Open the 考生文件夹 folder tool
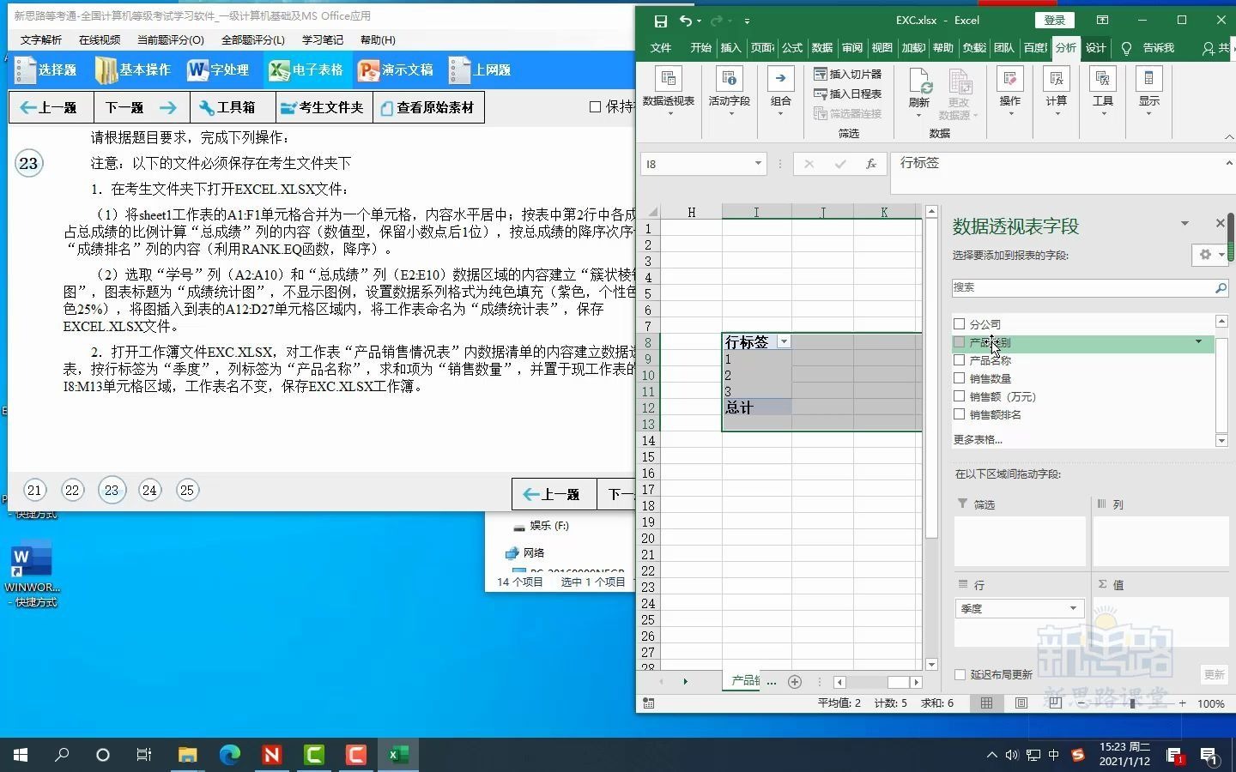1236x772 pixels. point(322,107)
